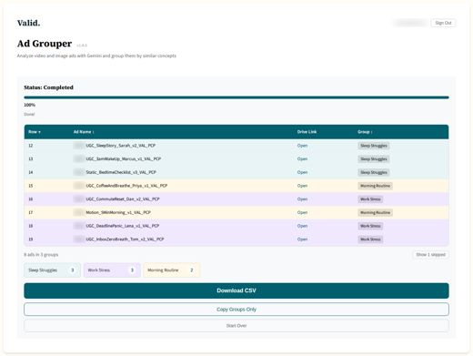Sort table by Group column

tap(365, 132)
